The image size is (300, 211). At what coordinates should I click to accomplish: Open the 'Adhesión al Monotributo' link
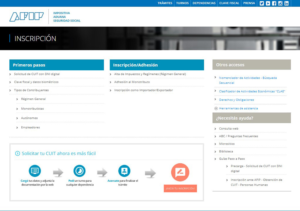(x=132, y=81)
